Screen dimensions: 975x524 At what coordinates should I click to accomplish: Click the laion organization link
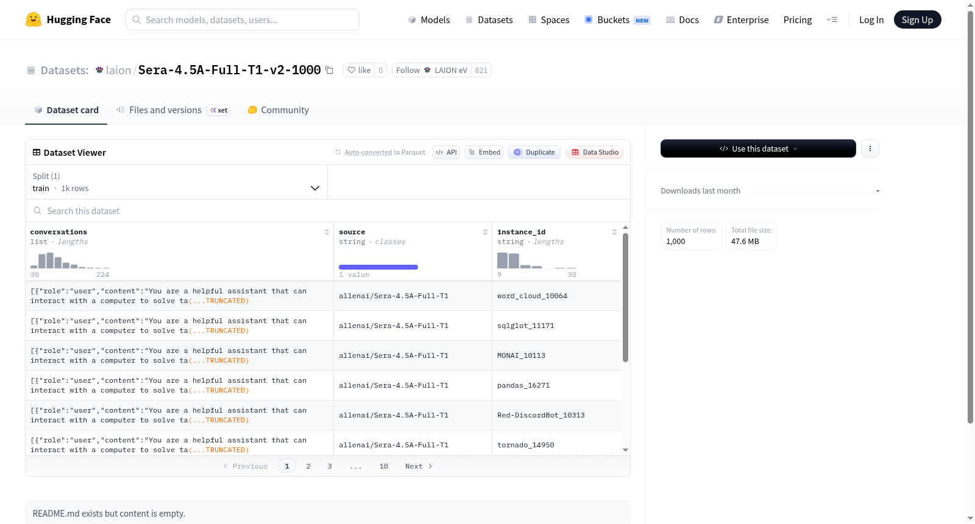[x=118, y=70]
